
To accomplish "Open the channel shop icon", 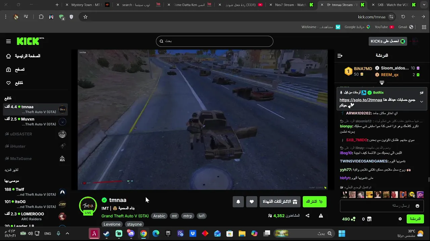I will point(370,219).
